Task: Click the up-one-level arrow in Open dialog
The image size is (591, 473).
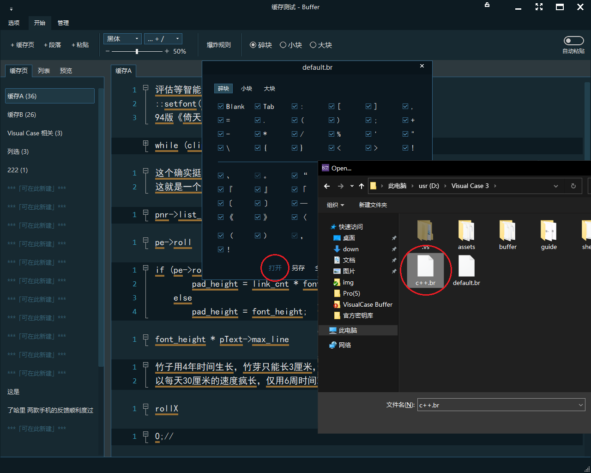Action: (x=362, y=186)
